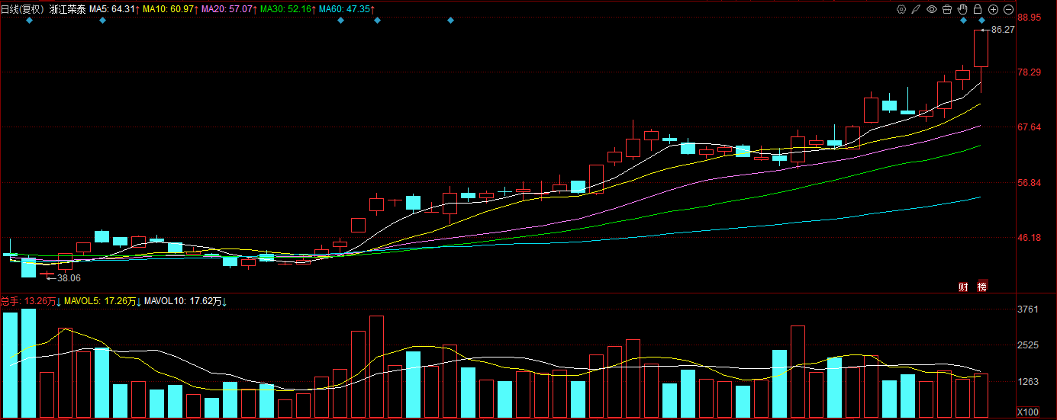This screenshot has width=1057, height=420.
Task: Open the 榜 ranking badge
Action: 981,287
